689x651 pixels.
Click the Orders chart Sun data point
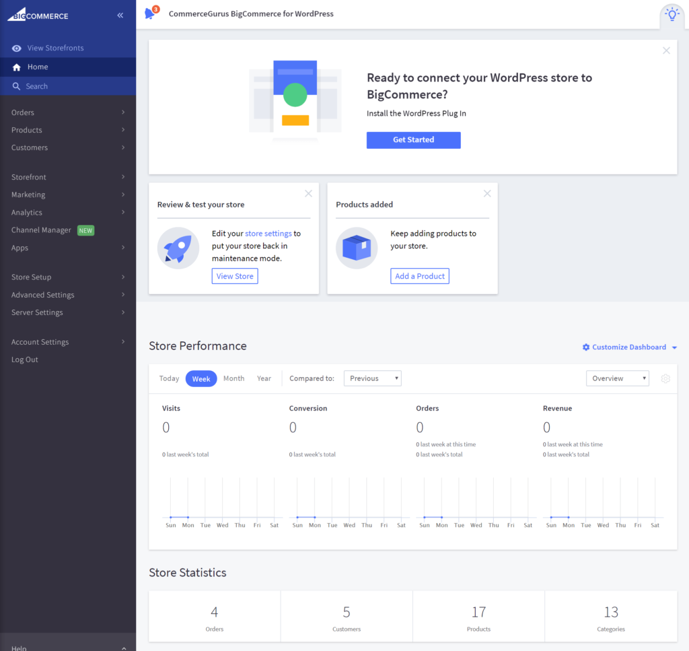[425, 518]
